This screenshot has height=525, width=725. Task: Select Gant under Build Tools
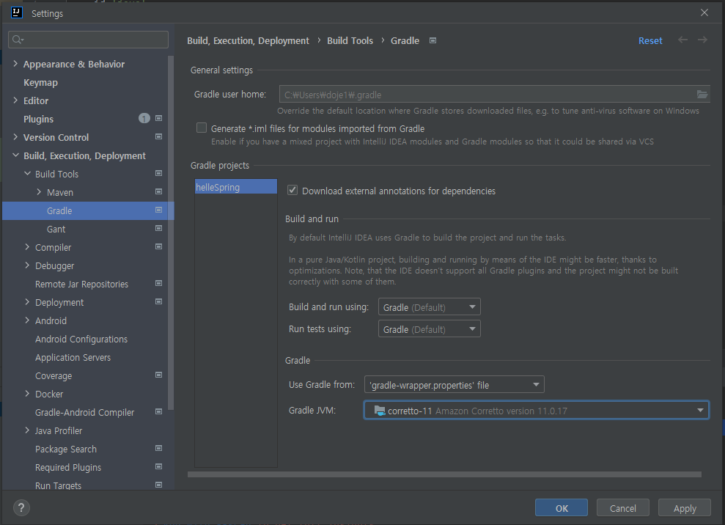pos(56,229)
